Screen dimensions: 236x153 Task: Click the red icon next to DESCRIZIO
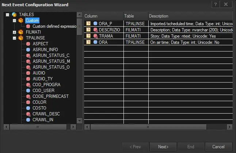click(x=95, y=30)
